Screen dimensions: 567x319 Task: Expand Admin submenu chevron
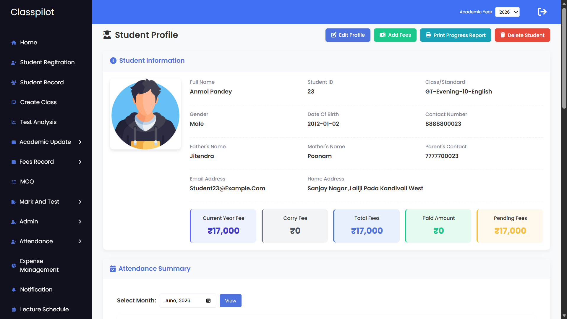click(80, 222)
